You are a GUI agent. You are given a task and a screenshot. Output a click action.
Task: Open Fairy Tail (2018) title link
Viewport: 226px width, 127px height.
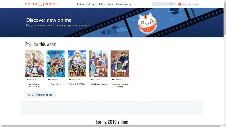click(77, 84)
